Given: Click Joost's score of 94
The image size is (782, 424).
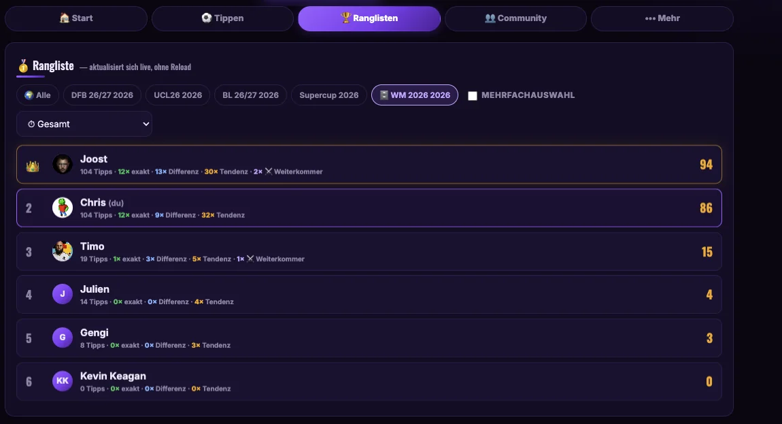Looking at the screenshot, I should click(706, 164).
